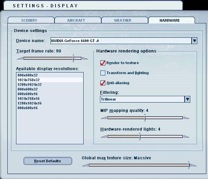Viewport: 208px width, 179px height.
Task: Disable the Render to texture checkbox
Action: [x=103, y=63]
